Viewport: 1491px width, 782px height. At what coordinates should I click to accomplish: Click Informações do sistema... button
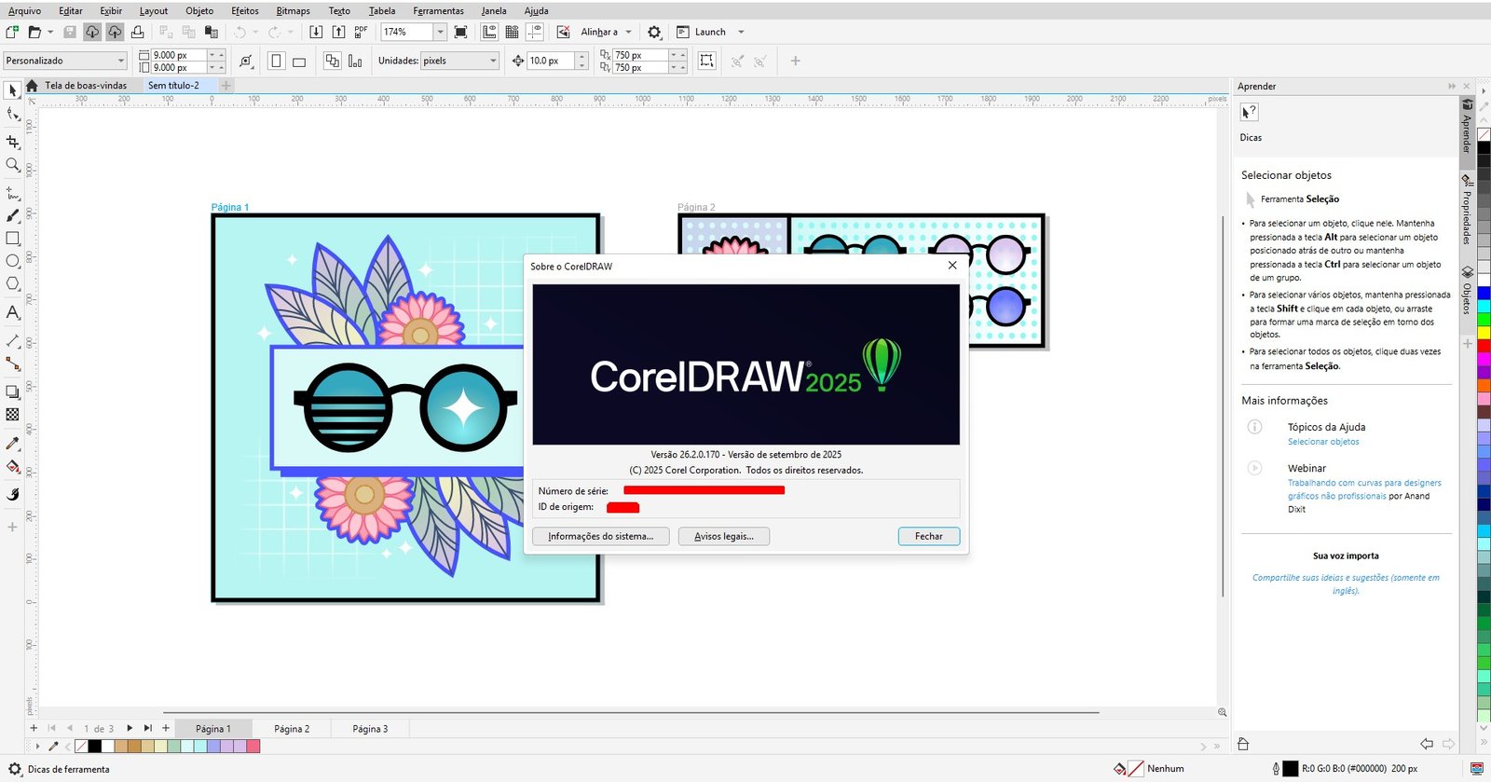(x=601, y=536)
